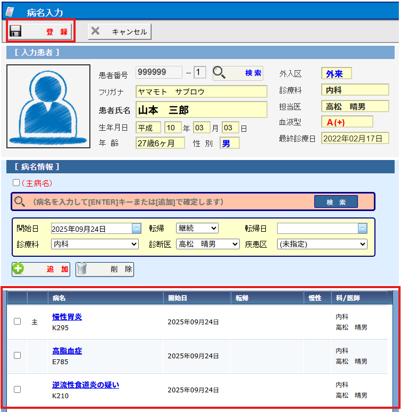
Task: Expand the 診療科 dropdown showing 内科
Action: (95, 244)
